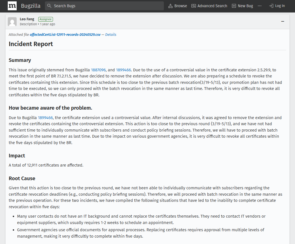Open Advanced Search page

coord(212,6)
